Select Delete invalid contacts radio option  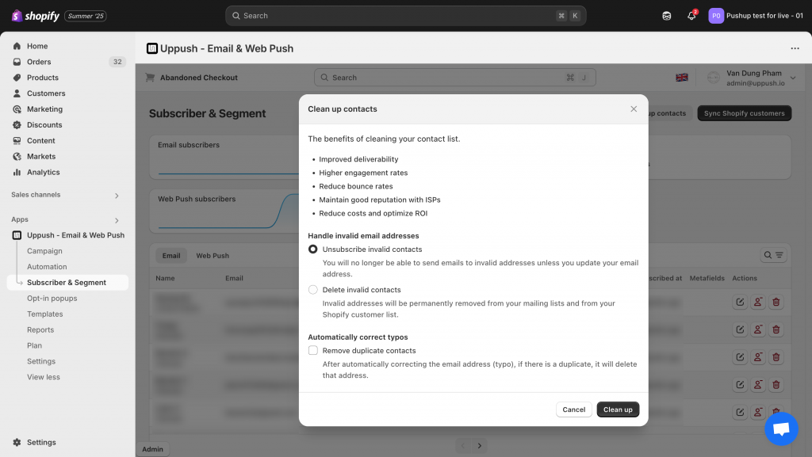[313, 290]
